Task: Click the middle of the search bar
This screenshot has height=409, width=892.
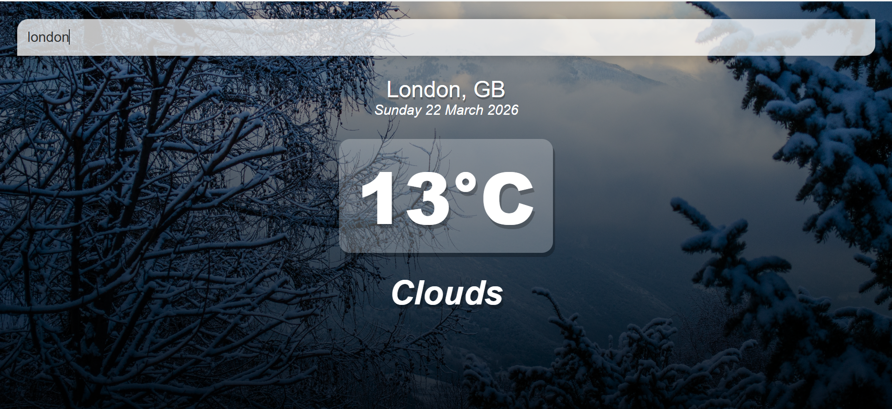Action: pyautogui.click(x=446, y=37)
